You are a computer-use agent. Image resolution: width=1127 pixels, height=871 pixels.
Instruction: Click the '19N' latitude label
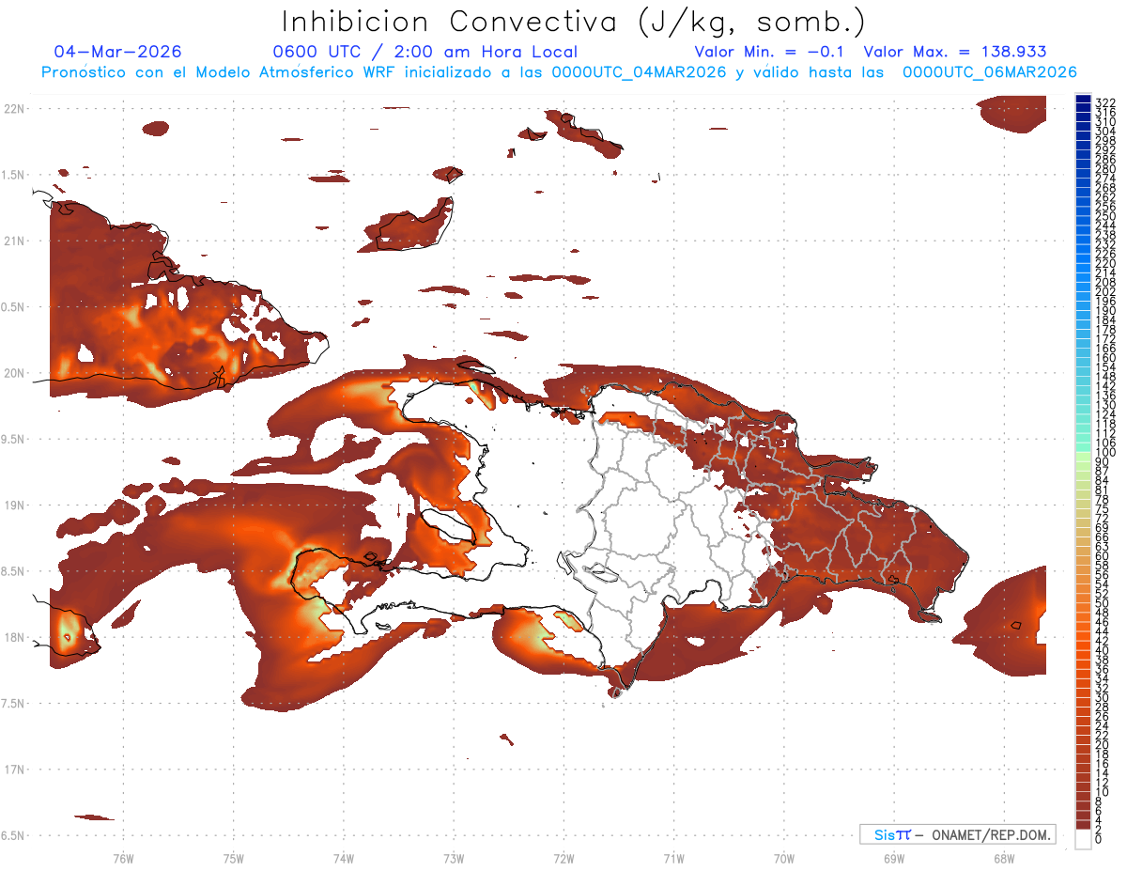tap(14, 505)
